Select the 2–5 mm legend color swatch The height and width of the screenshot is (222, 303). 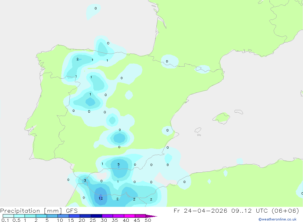(41, 216)
